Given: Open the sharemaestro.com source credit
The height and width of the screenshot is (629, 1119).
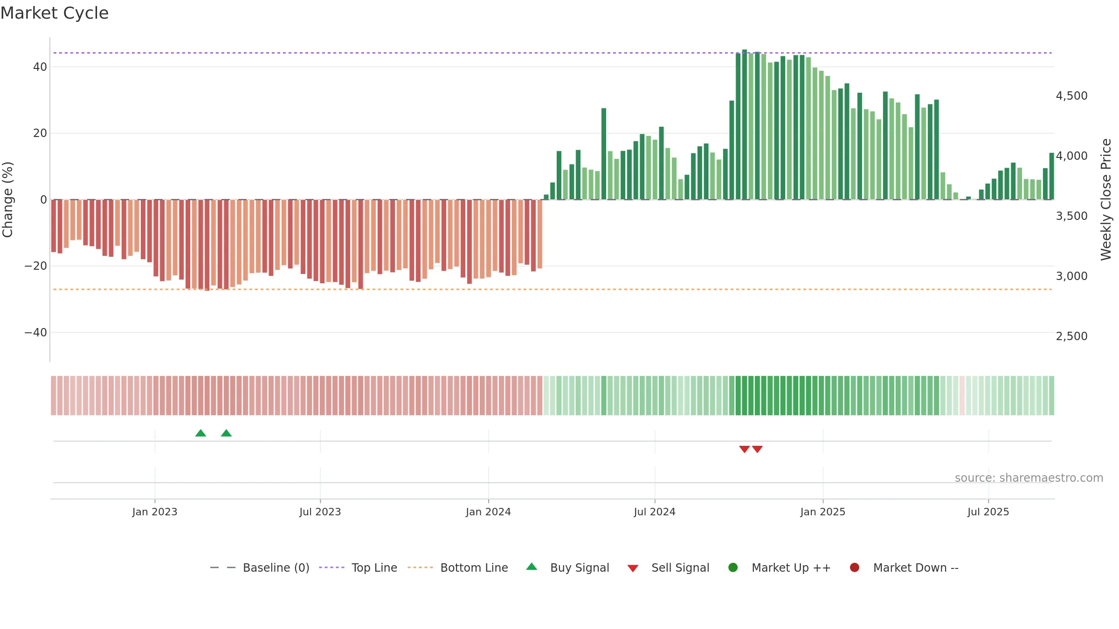Looking at the screenshot, I should 1029,478.
